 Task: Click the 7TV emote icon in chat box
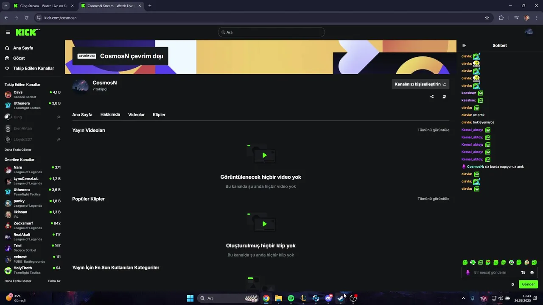coord(523,272)
